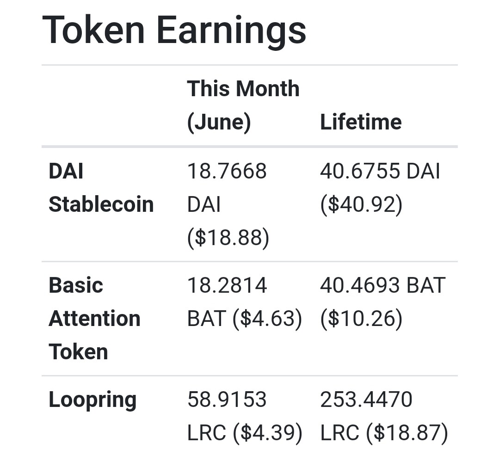The image size is (499, 455).
Task: Select the Lifetime column header
Action: click(x=361, y=122)
